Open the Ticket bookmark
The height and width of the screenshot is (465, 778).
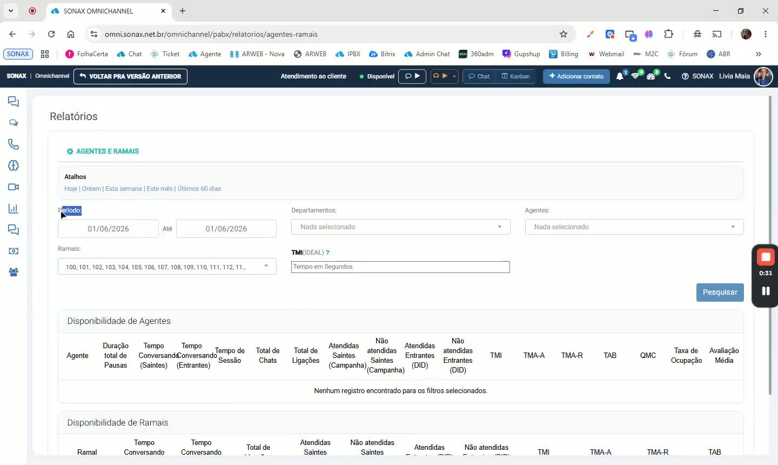click(165, 54)
